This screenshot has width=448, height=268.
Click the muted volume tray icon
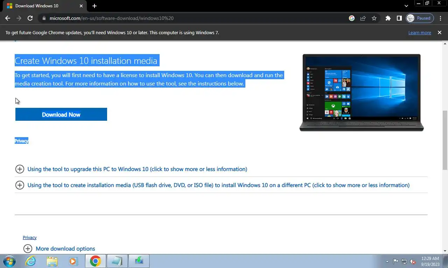pyautogui.click(x=413, y=261)
